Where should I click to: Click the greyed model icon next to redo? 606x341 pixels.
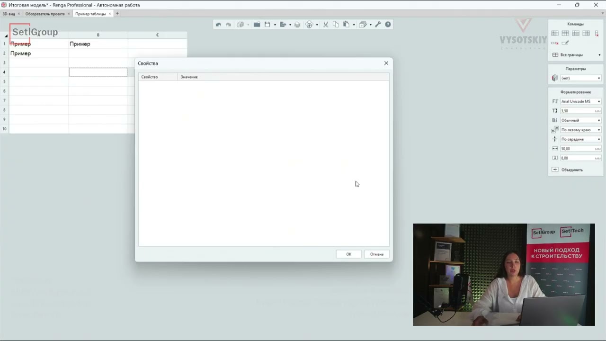pyautogui.click(x=241, y=25)
